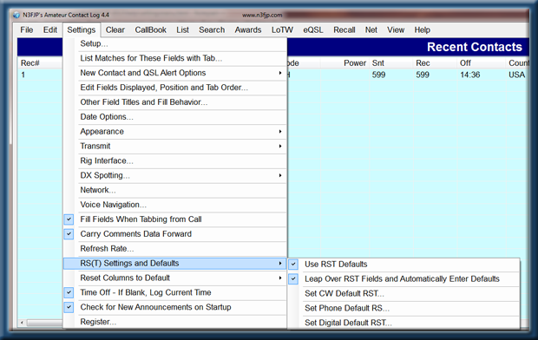
Task: Click RS(T) Settings and Defaults entry
Action: 175,264
